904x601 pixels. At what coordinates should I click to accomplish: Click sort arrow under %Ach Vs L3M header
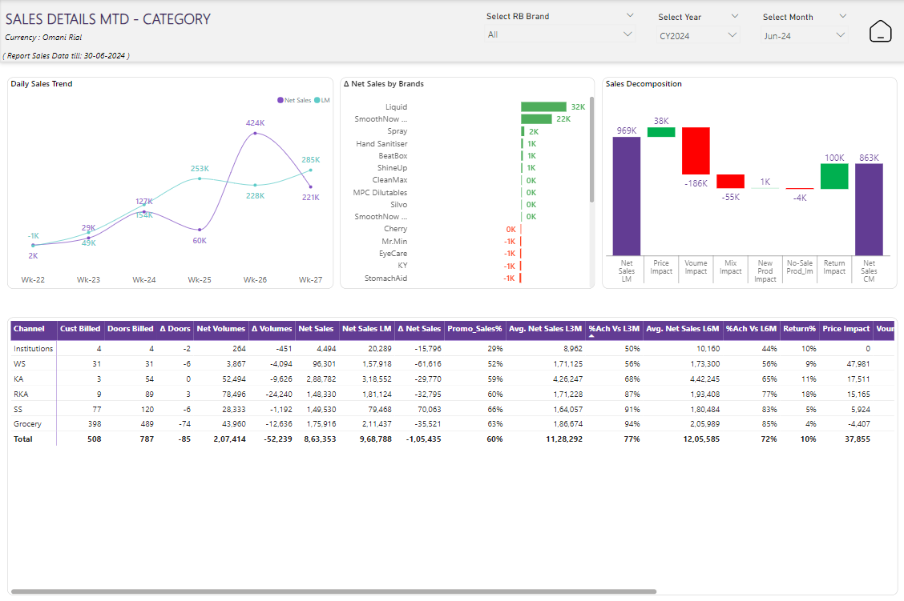[x=591, y=337]
